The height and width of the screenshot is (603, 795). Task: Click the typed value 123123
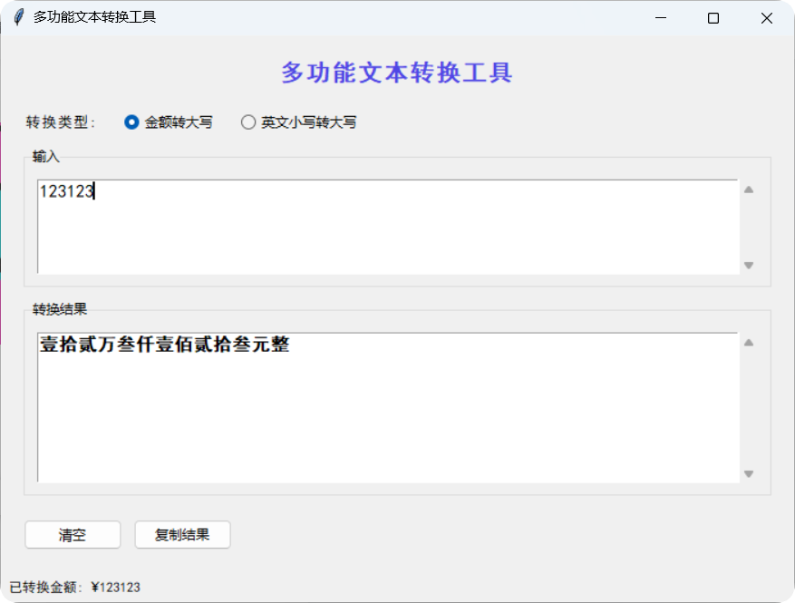click(x=67, y=191)
